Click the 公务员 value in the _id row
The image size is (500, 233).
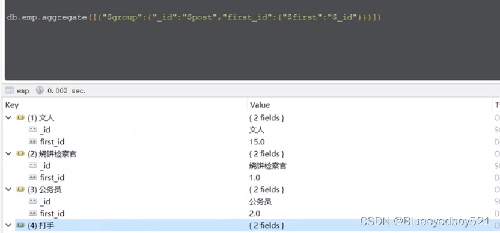click(x=261, y=202)
